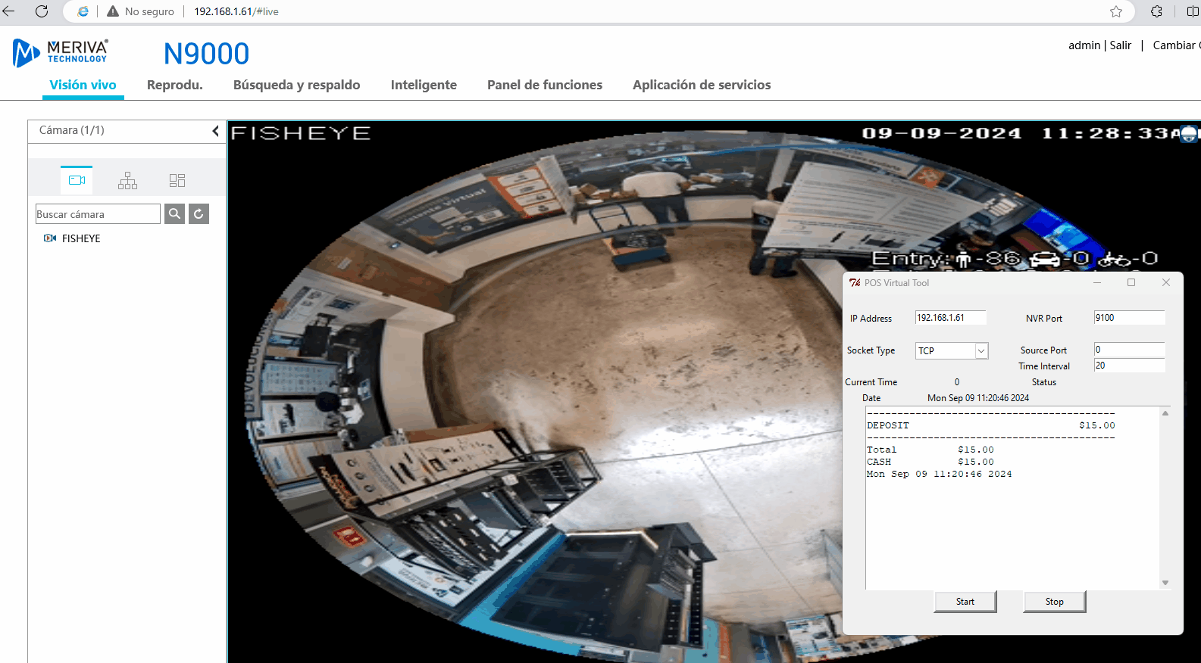Open the Socket Type TCP dropdown
Screen dimensions: 1201x663
pyautogui.click(x=952, y=350)
